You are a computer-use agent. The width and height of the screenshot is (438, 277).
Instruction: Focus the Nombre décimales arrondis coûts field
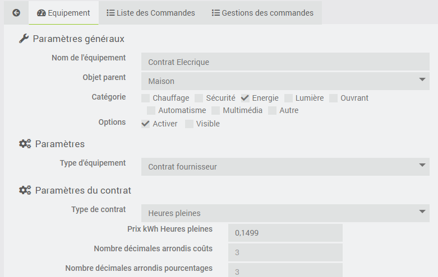point(285,252)
